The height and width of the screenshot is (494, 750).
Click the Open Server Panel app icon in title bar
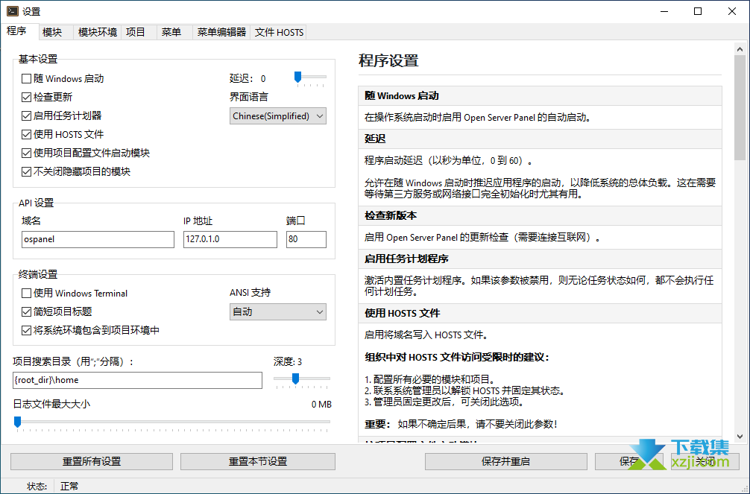click(x=10, y=10)
